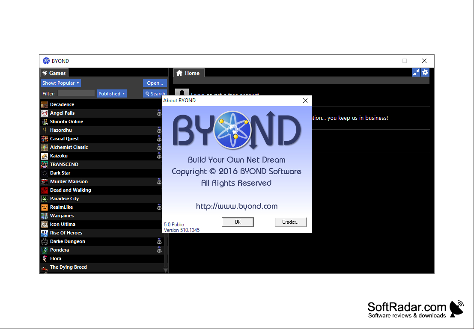The width and height of the screenshot is (474, 329).
Task: Click the TRANSCEND game icon
Action: pos(45,164)
